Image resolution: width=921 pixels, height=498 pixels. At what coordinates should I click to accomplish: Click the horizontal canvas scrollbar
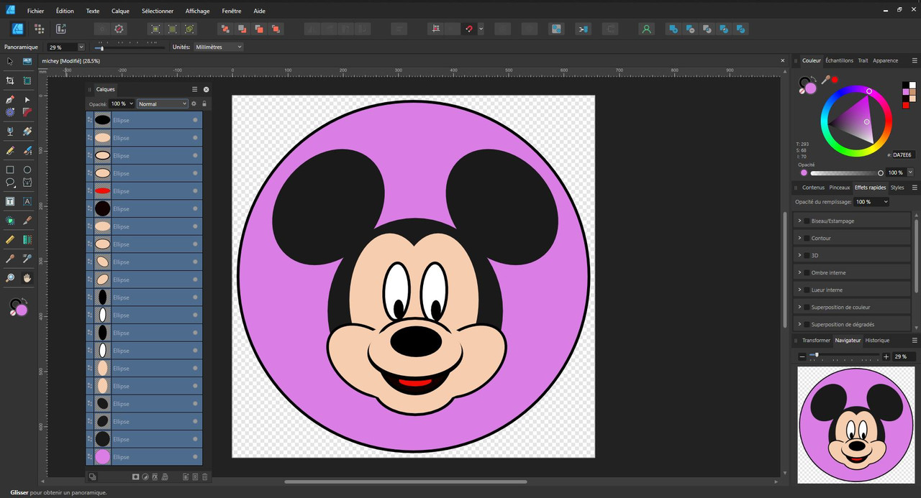(x=406, y=481)
